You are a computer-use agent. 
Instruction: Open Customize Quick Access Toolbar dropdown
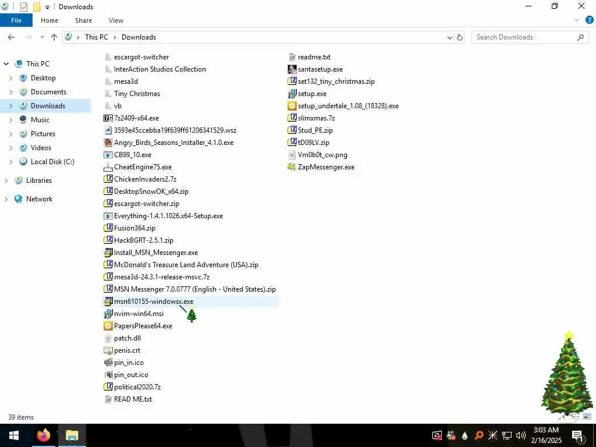[47, 7]
